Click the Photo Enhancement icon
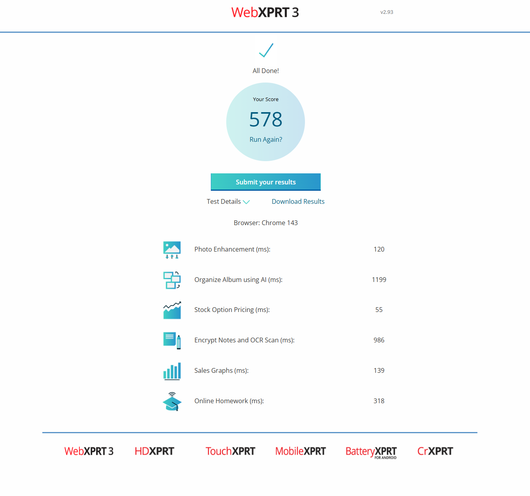The width and height of the screenshot is (530, 496). pos(172,250)
